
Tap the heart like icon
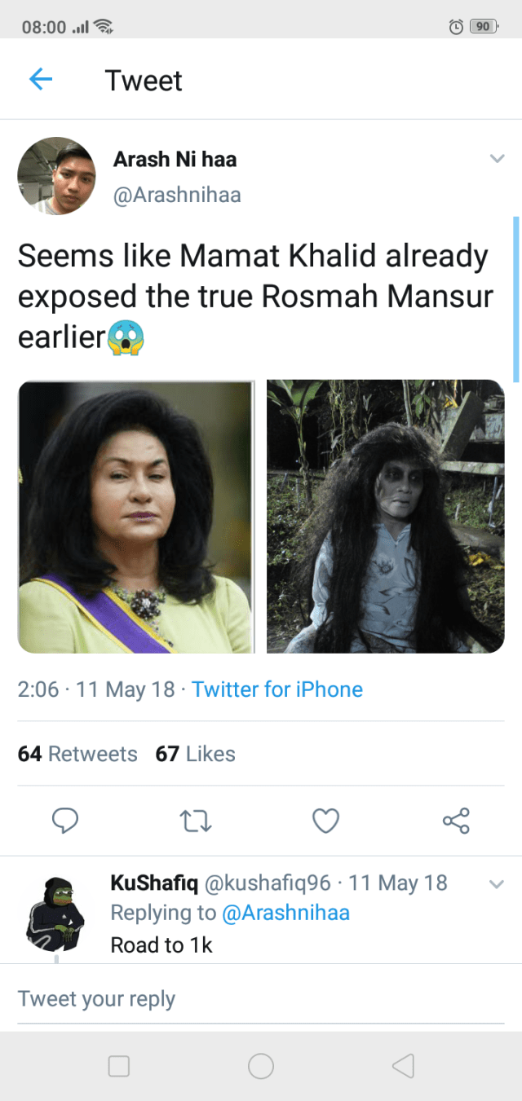click(325, 821)
